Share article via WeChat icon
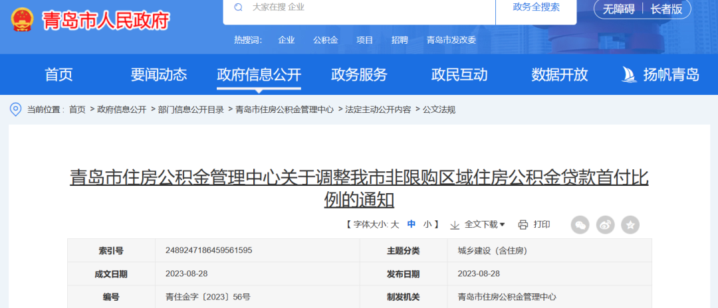Image resolution: width=718 pixels, height=308 pixels. [580, 224]
